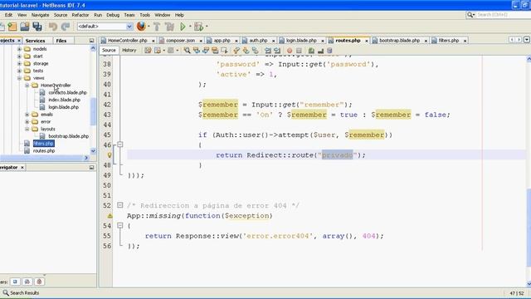Click the History view button
Image resolution: width=531 pixels, height=299 pixels.
click(129, 50)
